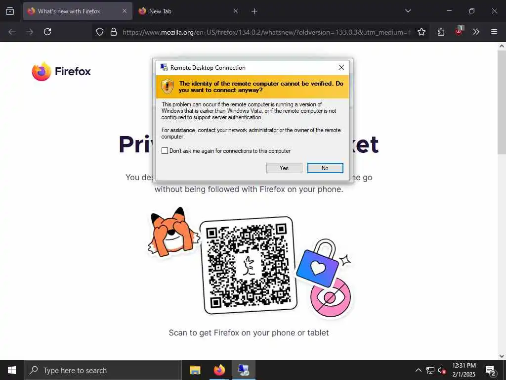Go back one page in Firefox
Viewport: 506px width, 380px height.
pyautogui.click(x=12, y=32)
